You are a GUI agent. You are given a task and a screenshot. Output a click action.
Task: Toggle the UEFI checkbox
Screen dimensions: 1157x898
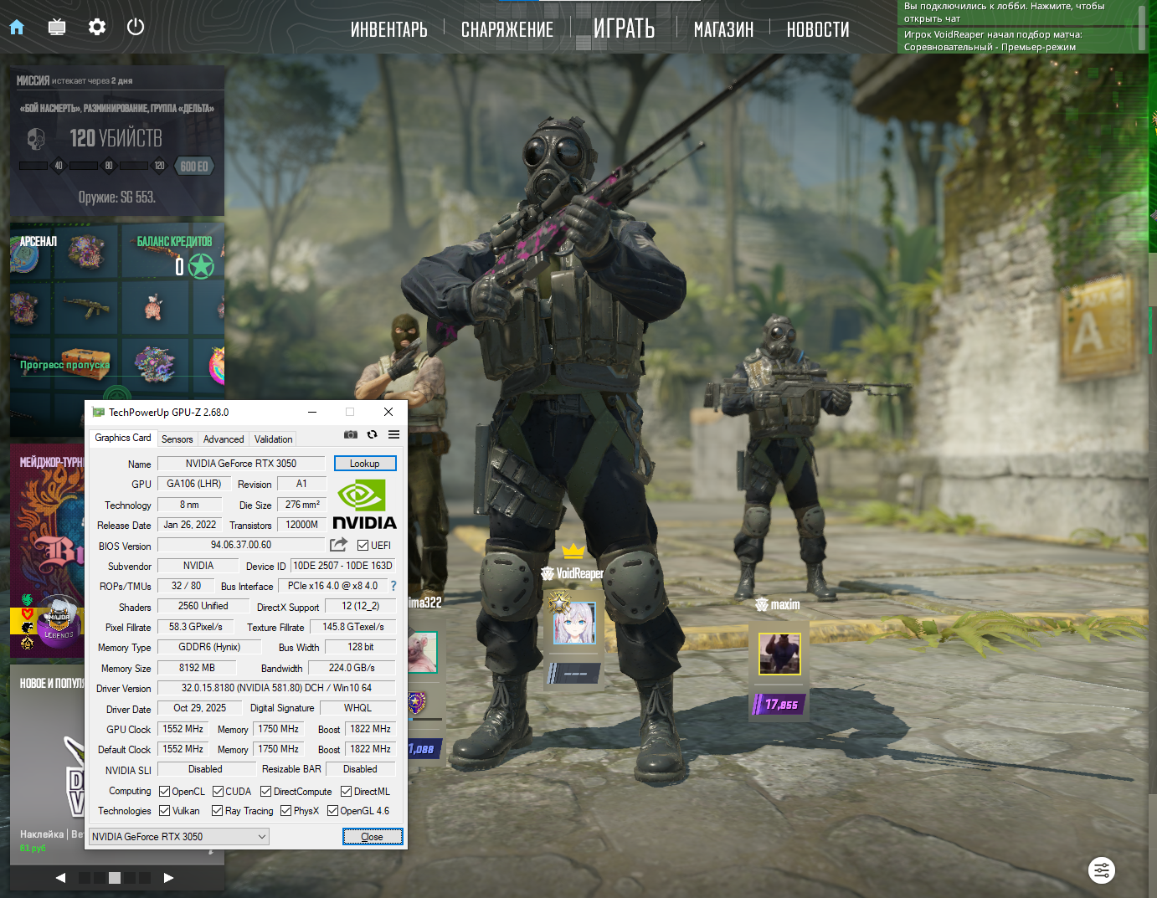(x=363, y=546)
